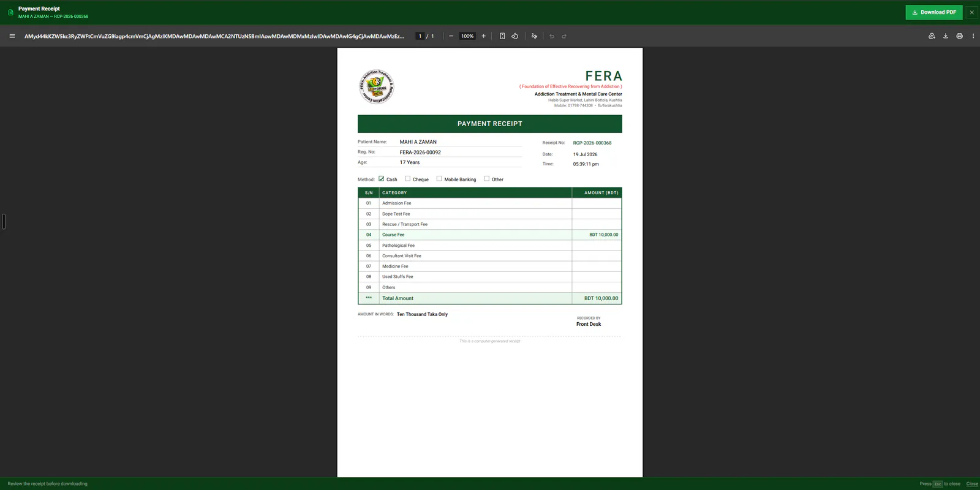Zoom out with the minus icon
This screenshot has height=490, width=980.
[451, 36]
